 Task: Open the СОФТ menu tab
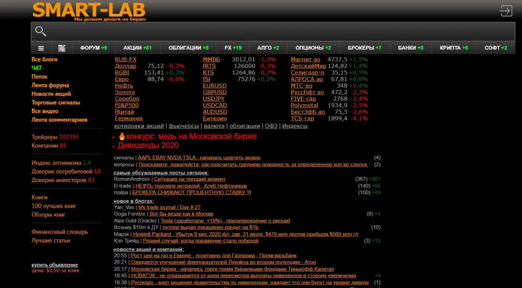tap(496, 48)
